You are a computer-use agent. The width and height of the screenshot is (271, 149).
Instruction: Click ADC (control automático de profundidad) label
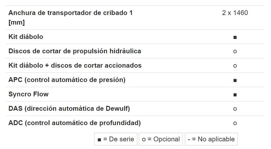(74, 123)
